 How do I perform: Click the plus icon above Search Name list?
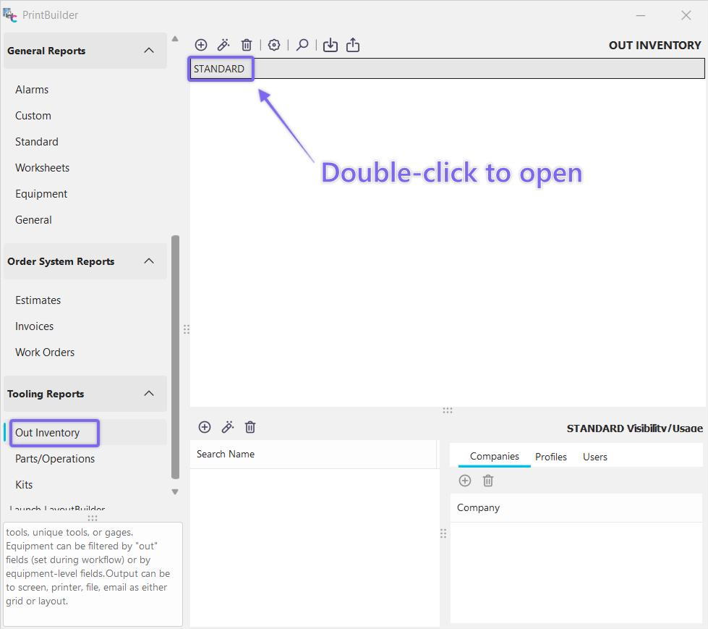[205, 427]
